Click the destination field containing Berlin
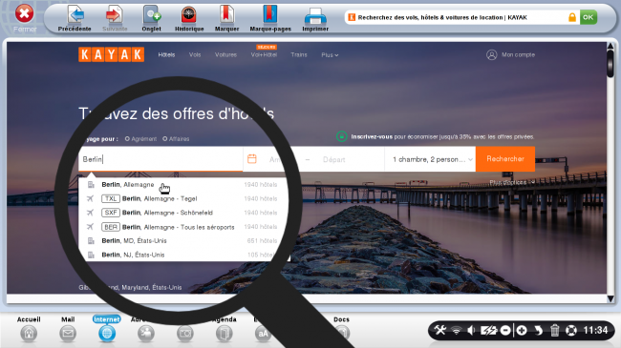The image size is (621, 348). pos(161,159)
